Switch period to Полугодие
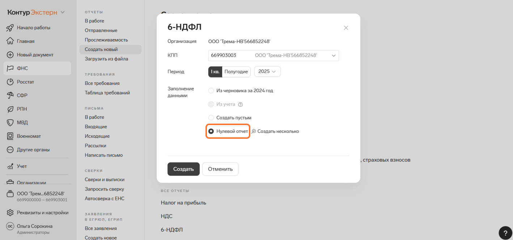 click(x=236, y=72)
